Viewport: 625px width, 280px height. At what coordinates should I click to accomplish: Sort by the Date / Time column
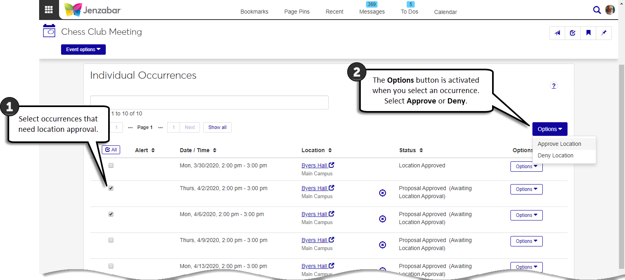[198, 150]
